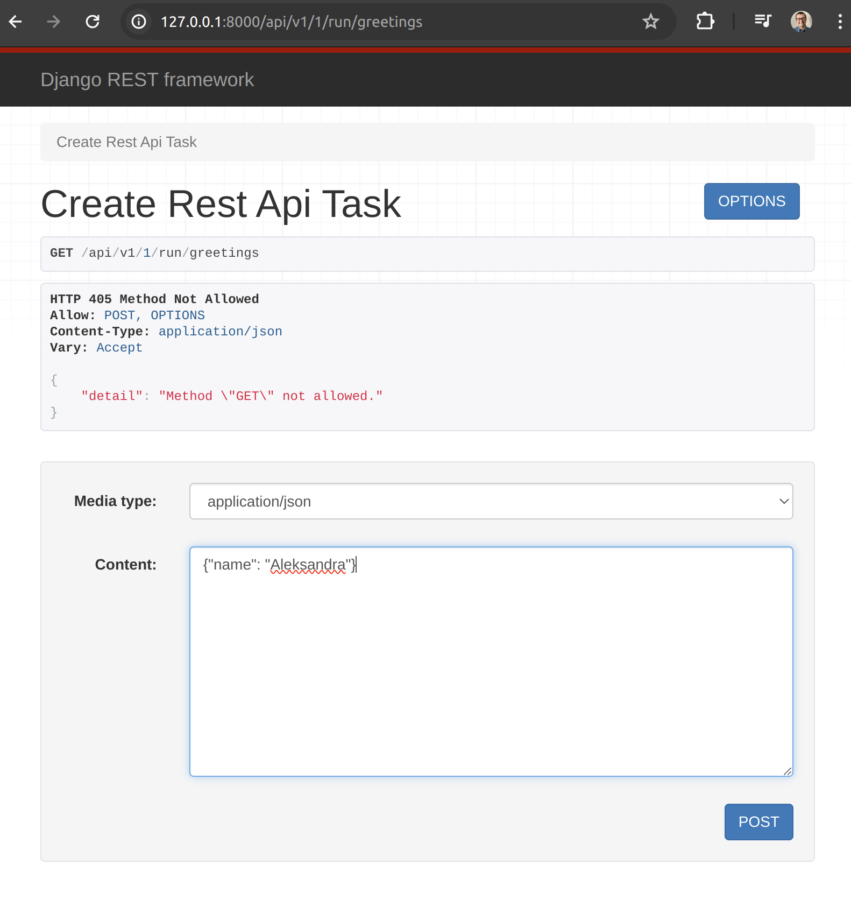The width and height of the screenshot is (851, 899).
Task: Open the user profile avatar
Action: [x=801, y=22]
